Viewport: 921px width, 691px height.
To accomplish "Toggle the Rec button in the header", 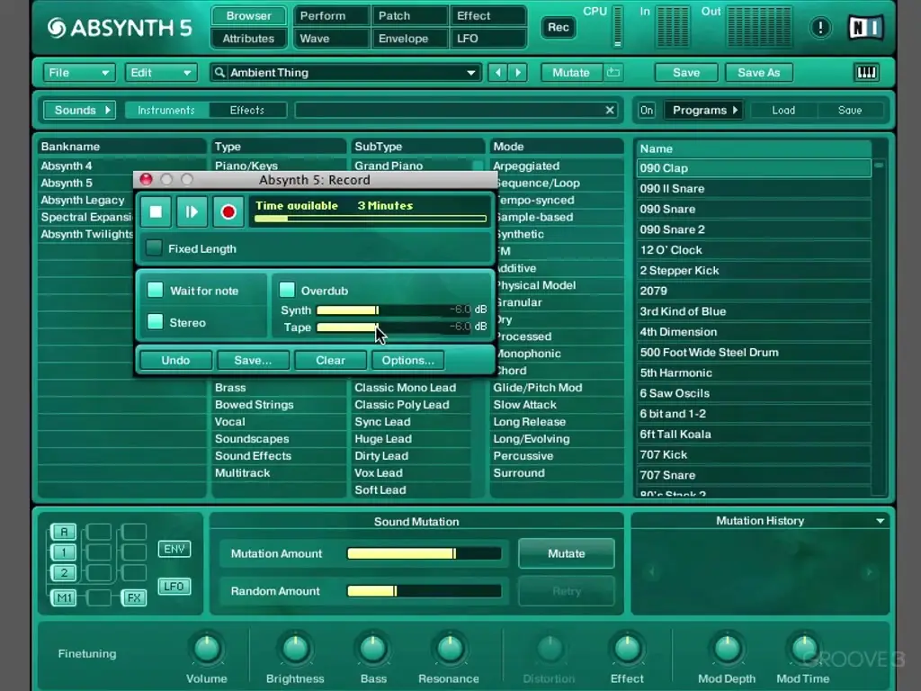I will point(558,28).
